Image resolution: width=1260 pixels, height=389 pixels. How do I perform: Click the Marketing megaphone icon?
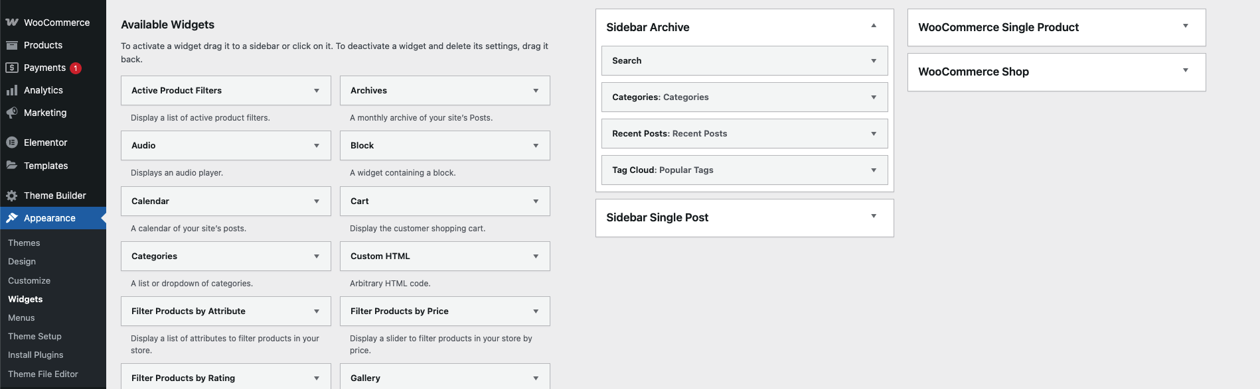[12, 113]
